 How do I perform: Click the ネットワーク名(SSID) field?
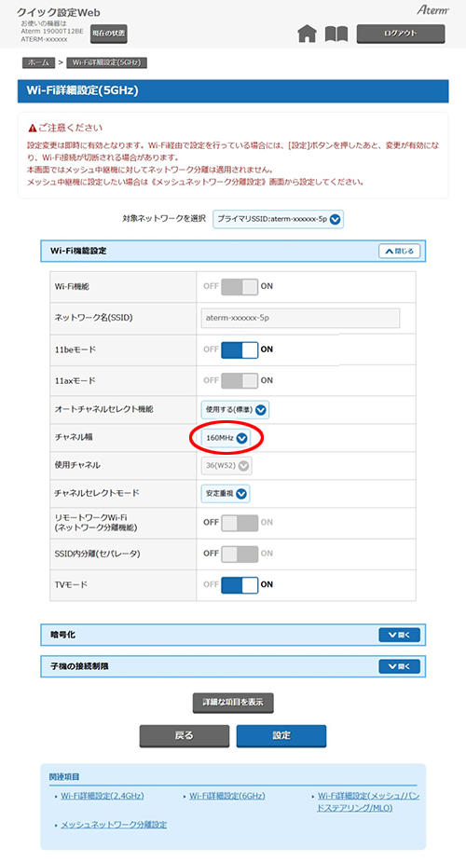pos(300,318)
